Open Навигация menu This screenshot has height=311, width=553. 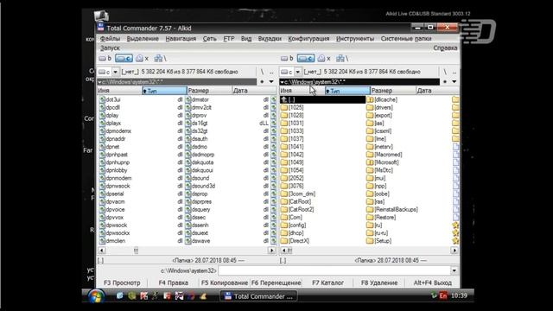click(x=181, y=39)
